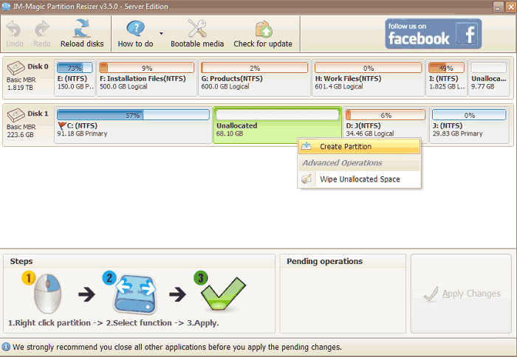Open the Bootable media tool
This screenshot has height=357, width=517.
pyautogui.click(x=197, y=33)
